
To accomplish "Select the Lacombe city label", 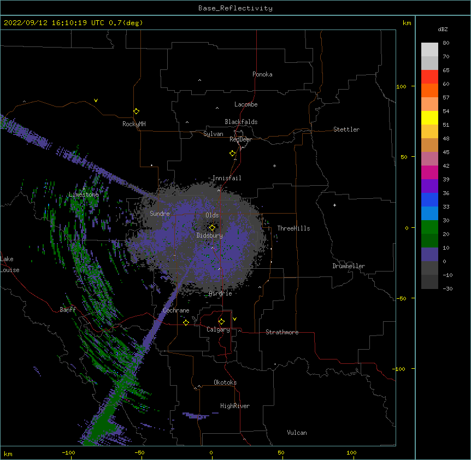I will 246,104.
